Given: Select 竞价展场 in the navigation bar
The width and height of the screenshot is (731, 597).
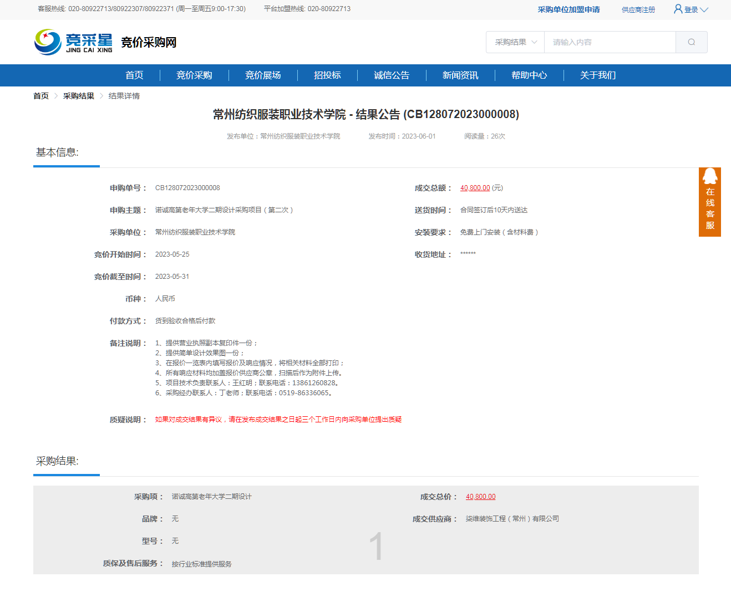Looking at the screenshot, I should click(263, 75).
